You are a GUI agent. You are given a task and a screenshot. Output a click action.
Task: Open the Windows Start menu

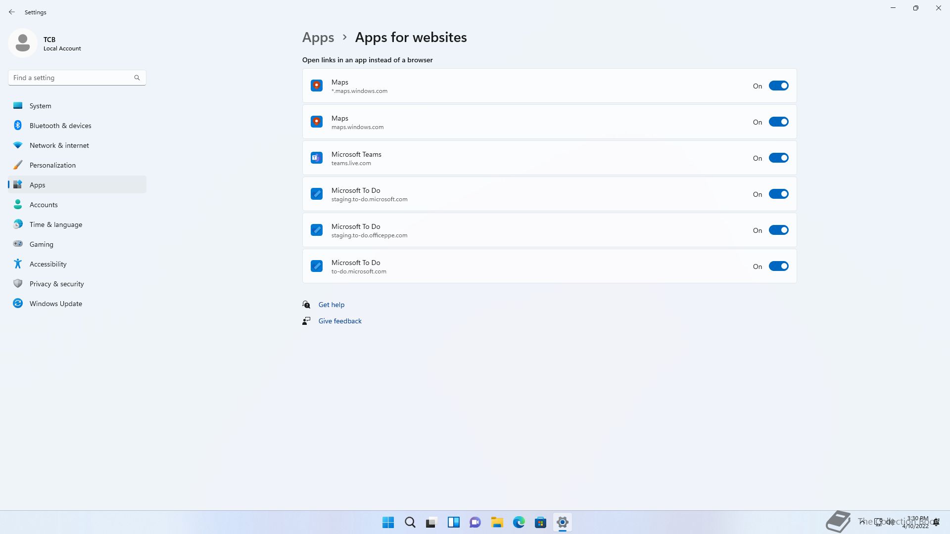(388, 522)
